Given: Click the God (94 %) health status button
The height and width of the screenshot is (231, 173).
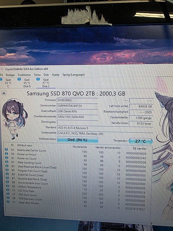Looking at the screenshot, I should [77, 140].
